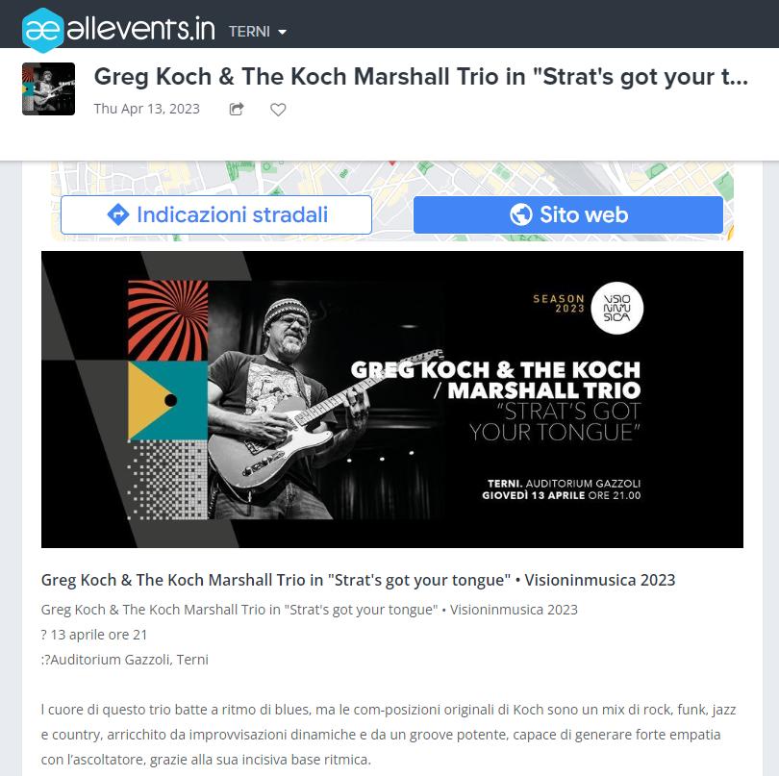The image size is (779, 776).
Task: Click the dropdown arrow beside TERNI
Action: (282, 33)
